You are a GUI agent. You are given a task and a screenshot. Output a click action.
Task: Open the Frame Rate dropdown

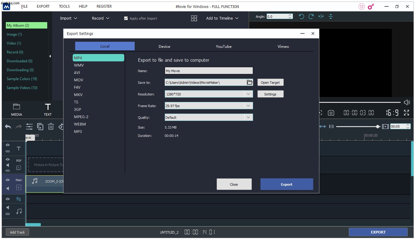pyautogui.click(x=209, y=106)
